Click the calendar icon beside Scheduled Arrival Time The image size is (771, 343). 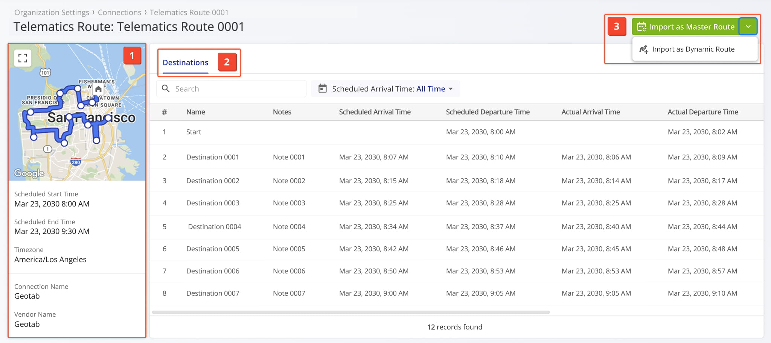(x=323, y=89)
